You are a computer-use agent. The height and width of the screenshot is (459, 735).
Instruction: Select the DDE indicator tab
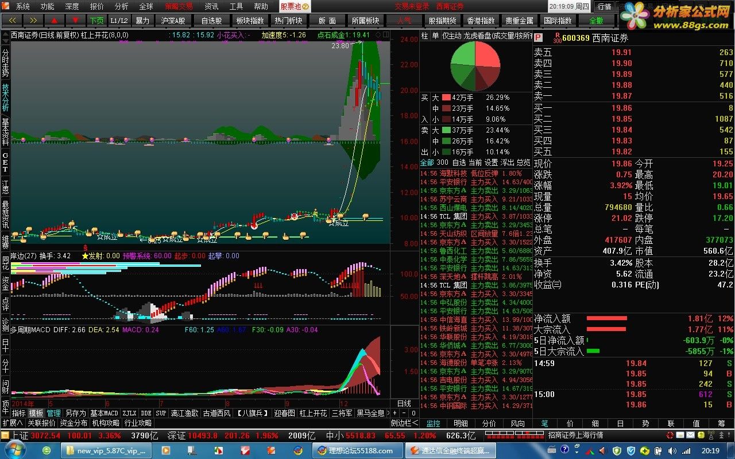pyautogui.click(x=146, y=413)
